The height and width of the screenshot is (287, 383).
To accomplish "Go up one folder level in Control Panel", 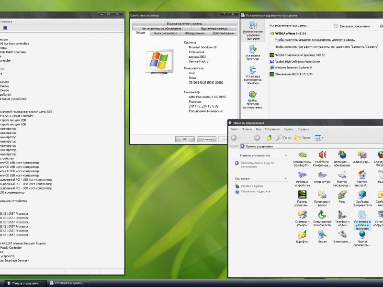I will [270, 138].
